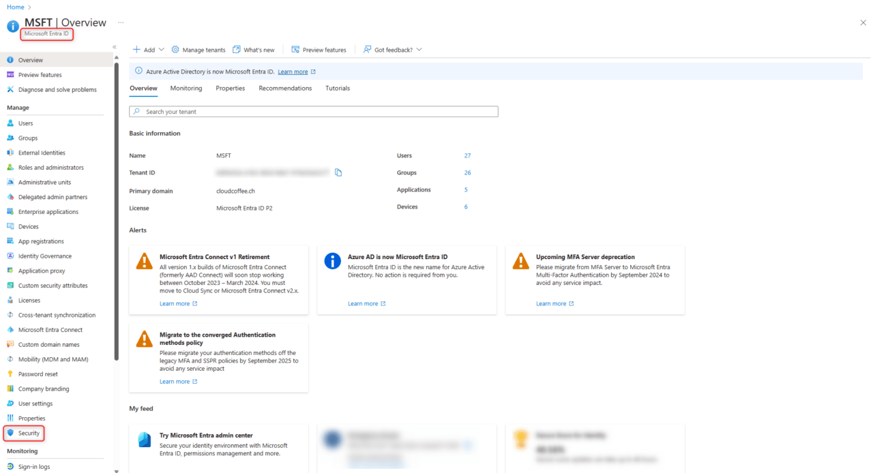The image size is (873, 473).
Task: Open the Add dropdown menu
Action: [x=148, y=50]
